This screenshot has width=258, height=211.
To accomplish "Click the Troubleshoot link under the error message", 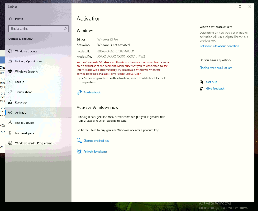I will (x=92, y=92).
